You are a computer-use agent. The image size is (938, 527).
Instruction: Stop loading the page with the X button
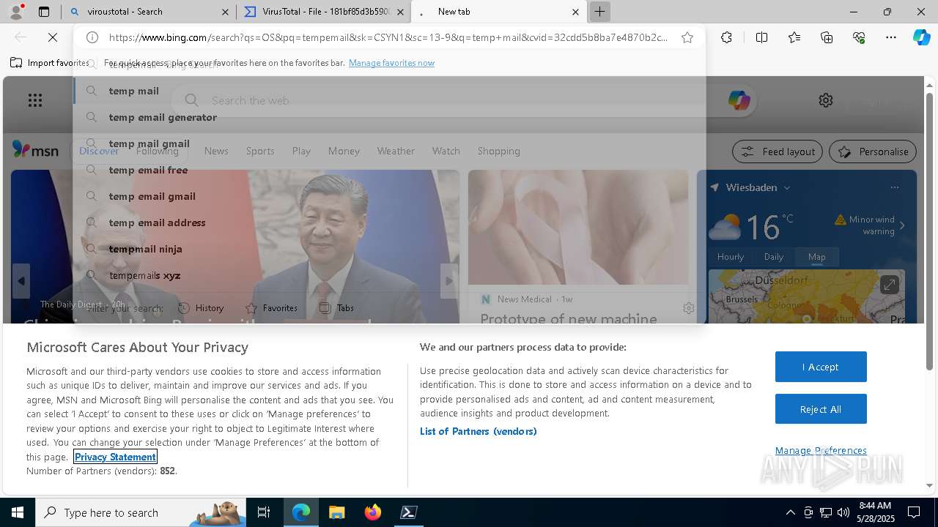click(x=52, y=37)
